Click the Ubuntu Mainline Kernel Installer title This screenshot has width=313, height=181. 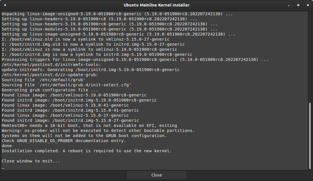point(156,5)
